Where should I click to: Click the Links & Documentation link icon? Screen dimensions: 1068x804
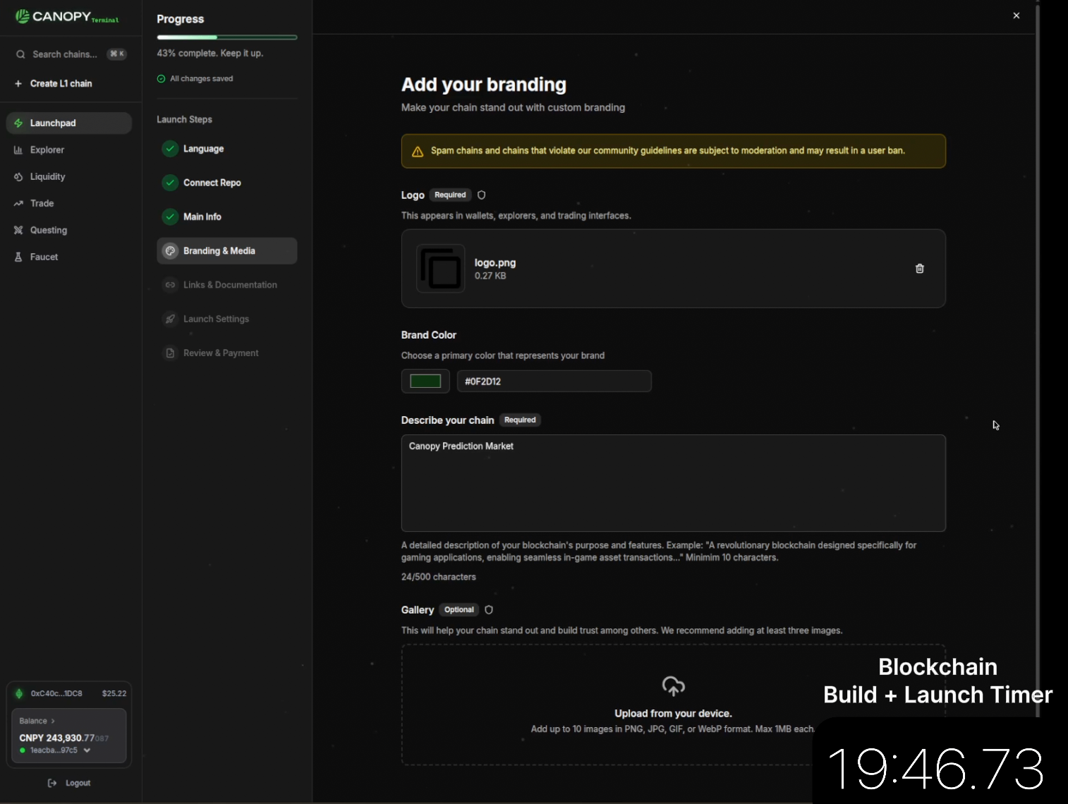click(170, 285)
